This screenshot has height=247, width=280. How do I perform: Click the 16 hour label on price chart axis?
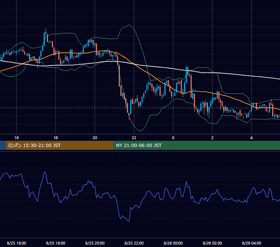click(x=16, y=138)
